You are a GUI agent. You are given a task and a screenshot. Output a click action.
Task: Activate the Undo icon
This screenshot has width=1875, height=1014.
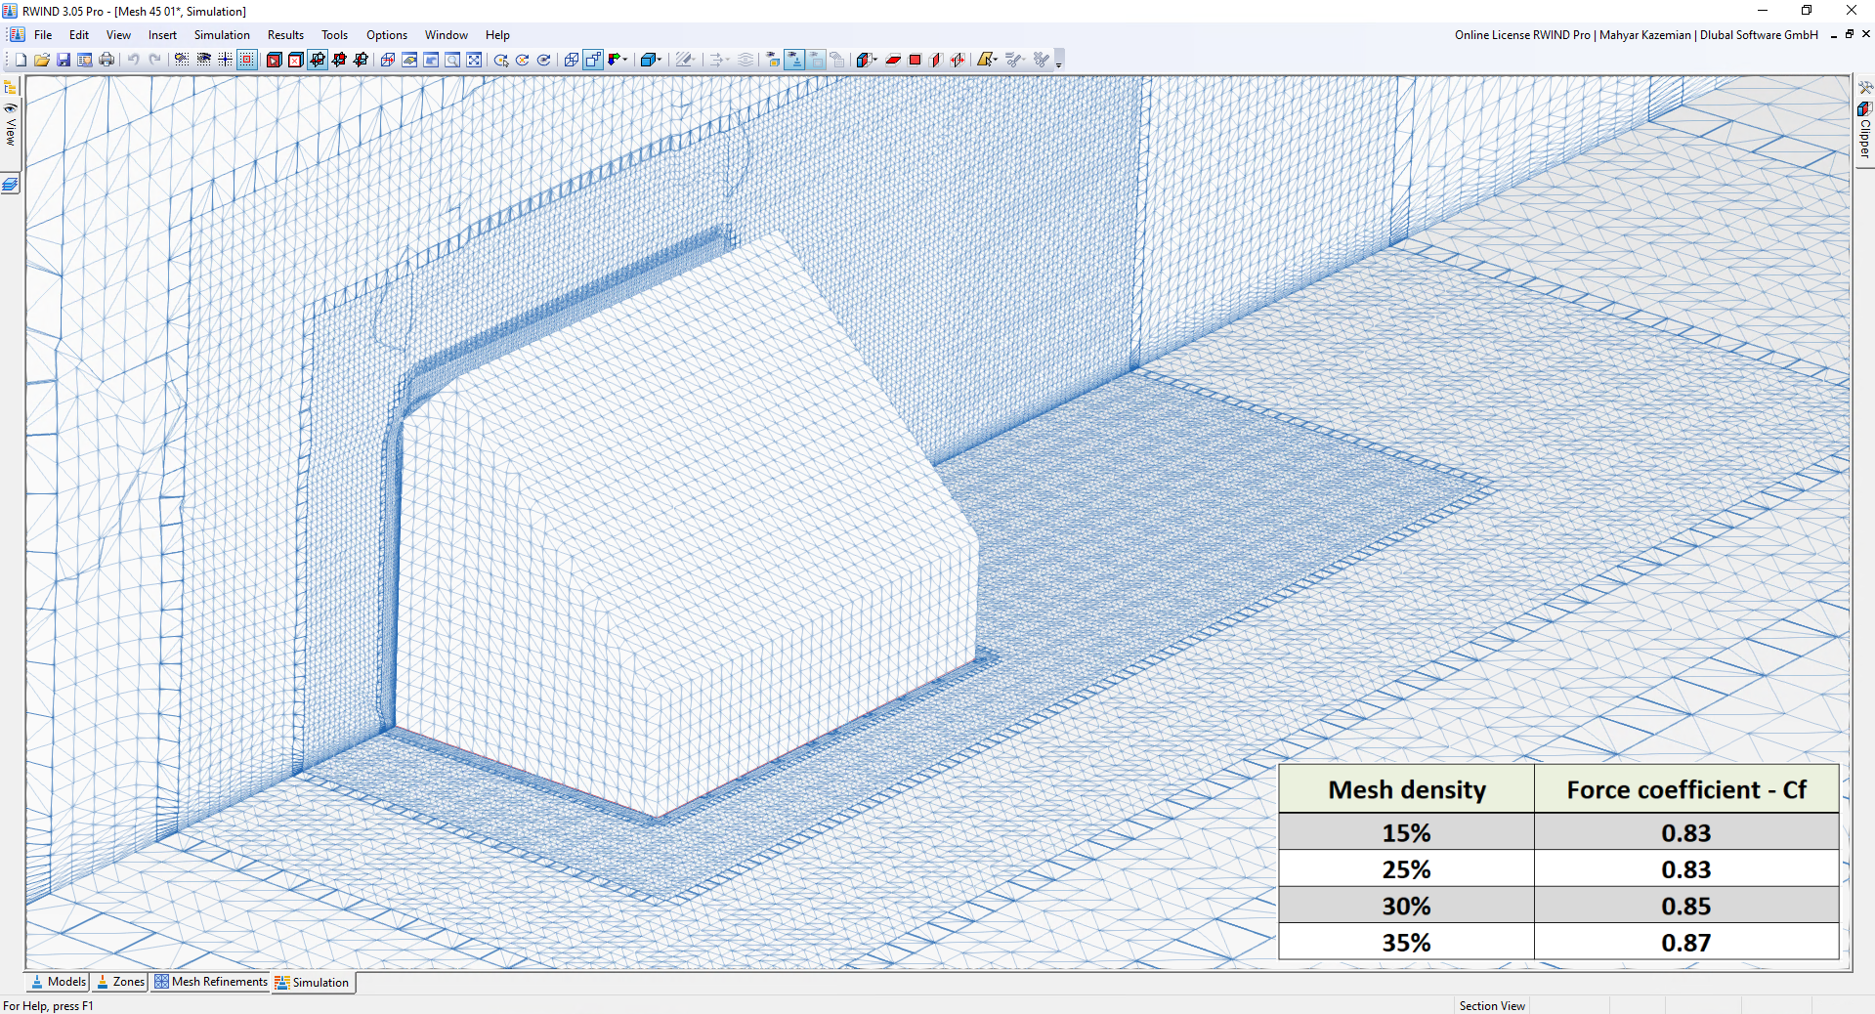(134, 60)
